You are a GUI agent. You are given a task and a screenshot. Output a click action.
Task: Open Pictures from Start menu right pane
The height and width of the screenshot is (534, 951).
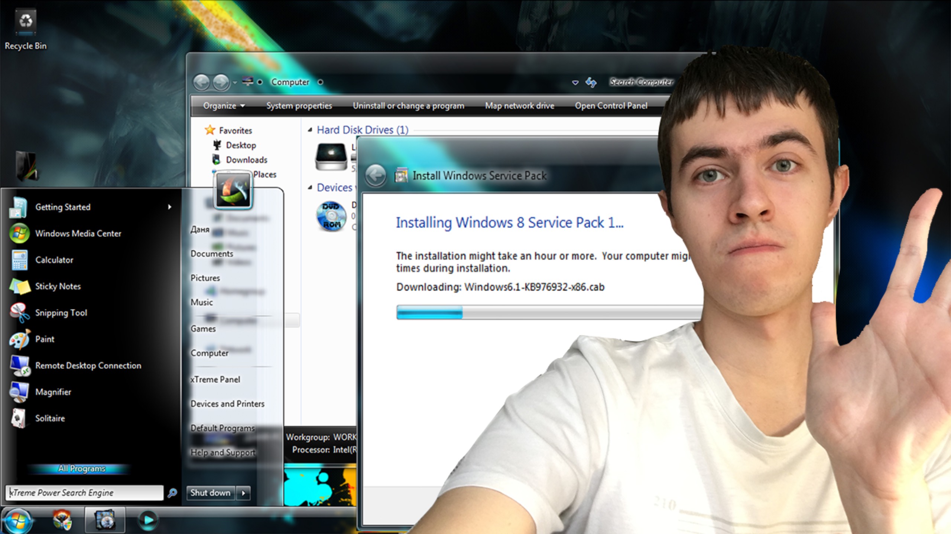[205, 278]
